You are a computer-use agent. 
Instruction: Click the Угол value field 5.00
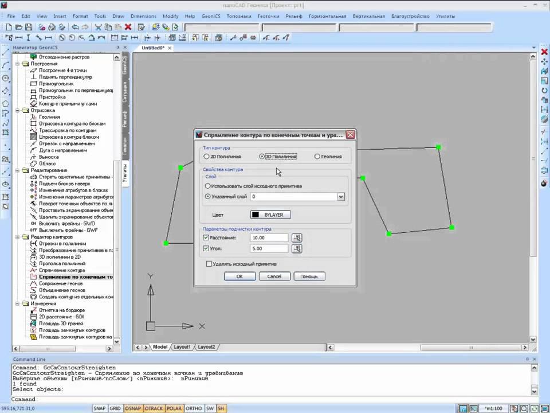tap(269, 248)
